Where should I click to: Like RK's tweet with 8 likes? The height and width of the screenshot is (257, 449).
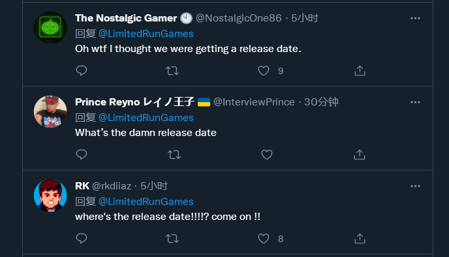point(264,238)
